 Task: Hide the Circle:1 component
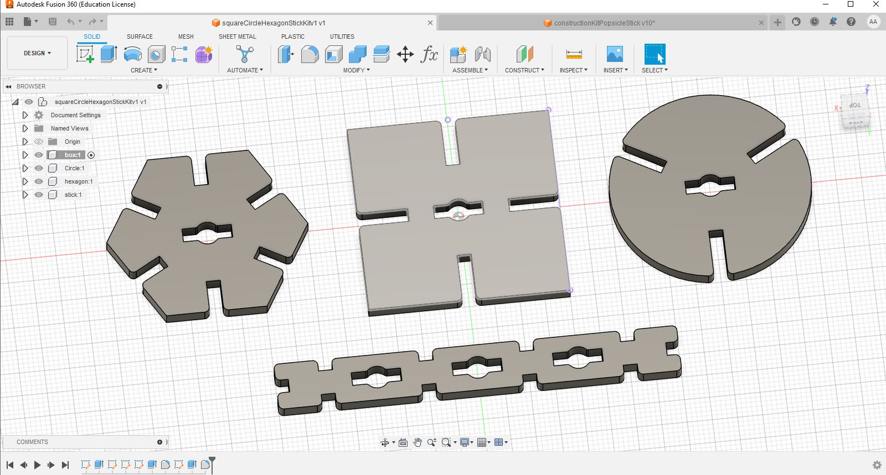tap(39, 168)
